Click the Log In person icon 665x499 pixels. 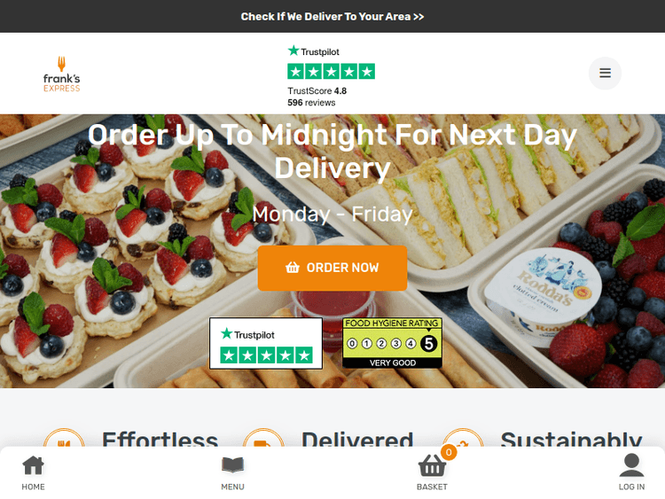[631, 465]
